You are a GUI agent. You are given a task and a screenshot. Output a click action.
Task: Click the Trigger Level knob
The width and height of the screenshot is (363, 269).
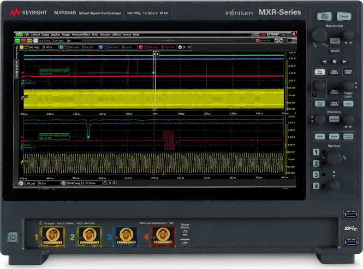coord(348,86)
